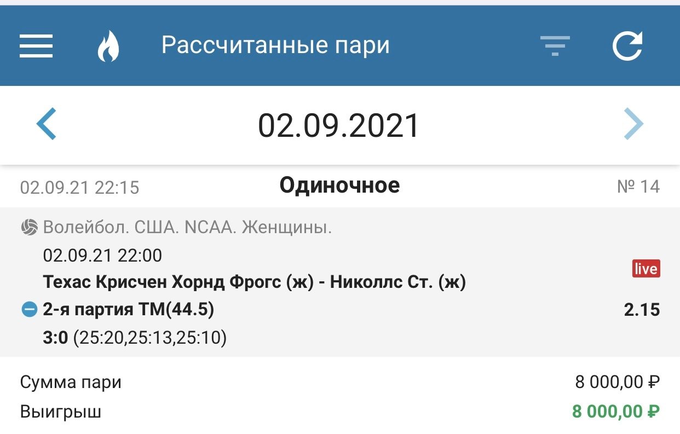
Task: Open the hamburger menu
Action: click(36, 46)
